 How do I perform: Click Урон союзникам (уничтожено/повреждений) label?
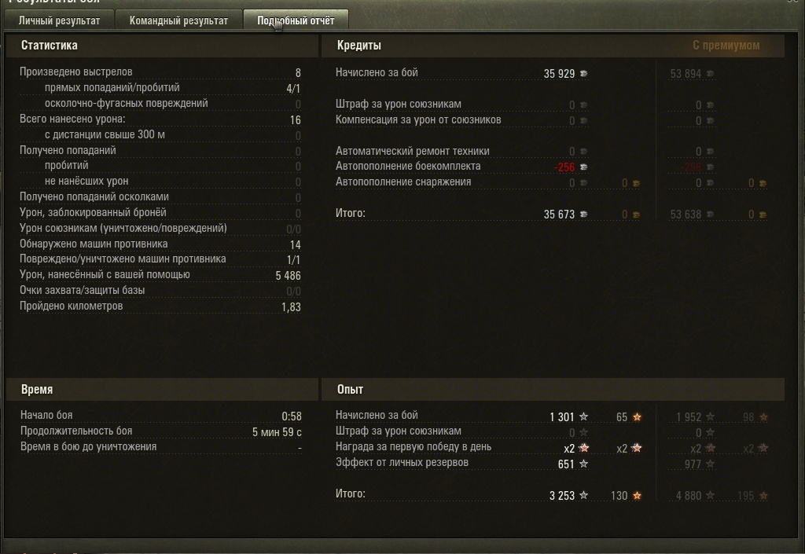pos(123,228)
